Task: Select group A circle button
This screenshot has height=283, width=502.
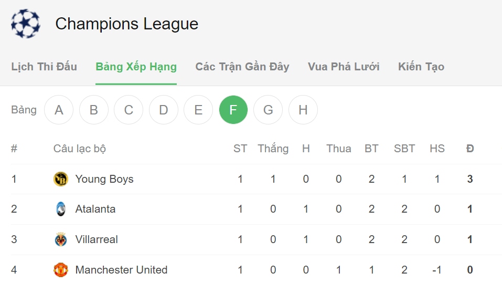Action: coord(59,110)
